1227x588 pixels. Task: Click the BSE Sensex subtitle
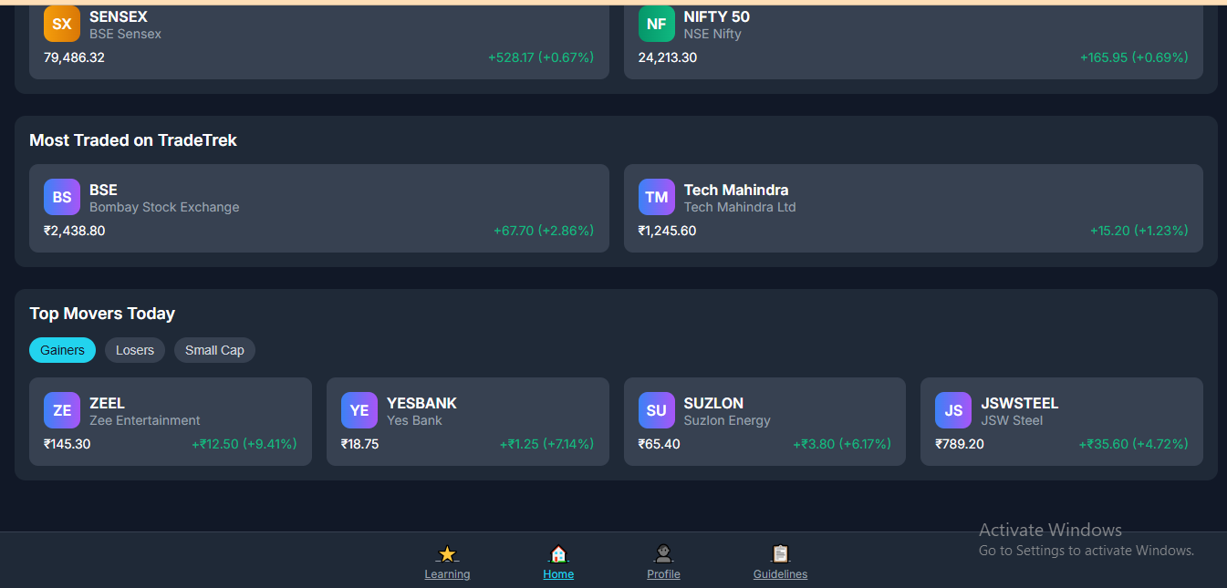click(125, 34)
